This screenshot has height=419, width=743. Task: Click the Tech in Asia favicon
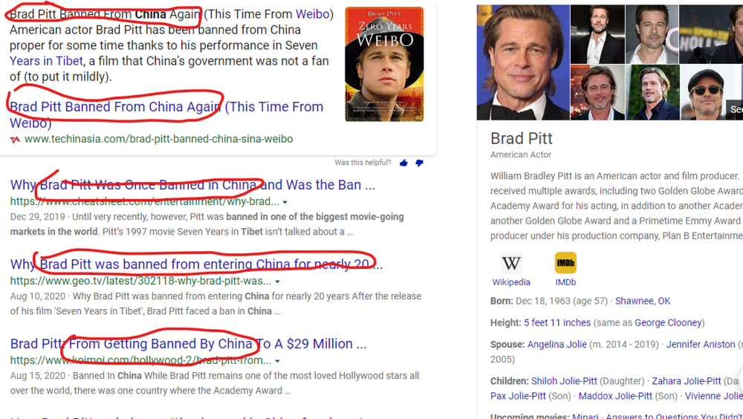15,139
